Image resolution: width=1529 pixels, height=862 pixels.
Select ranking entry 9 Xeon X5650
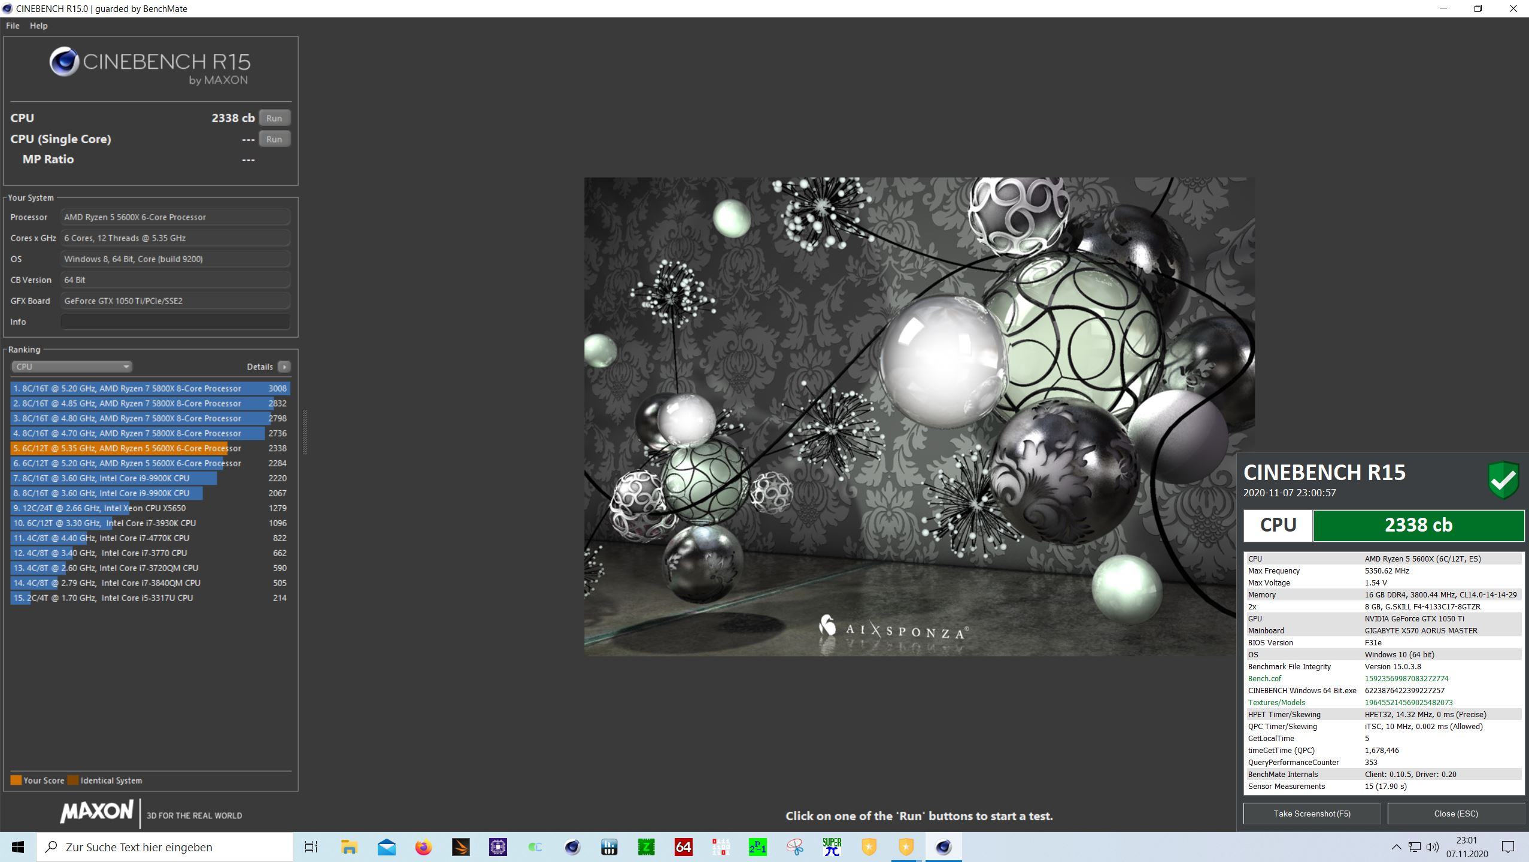(150, 508)
